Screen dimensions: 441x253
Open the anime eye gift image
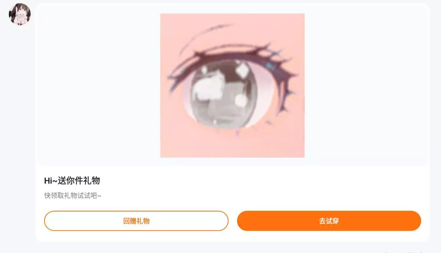(x=232, y=85)
